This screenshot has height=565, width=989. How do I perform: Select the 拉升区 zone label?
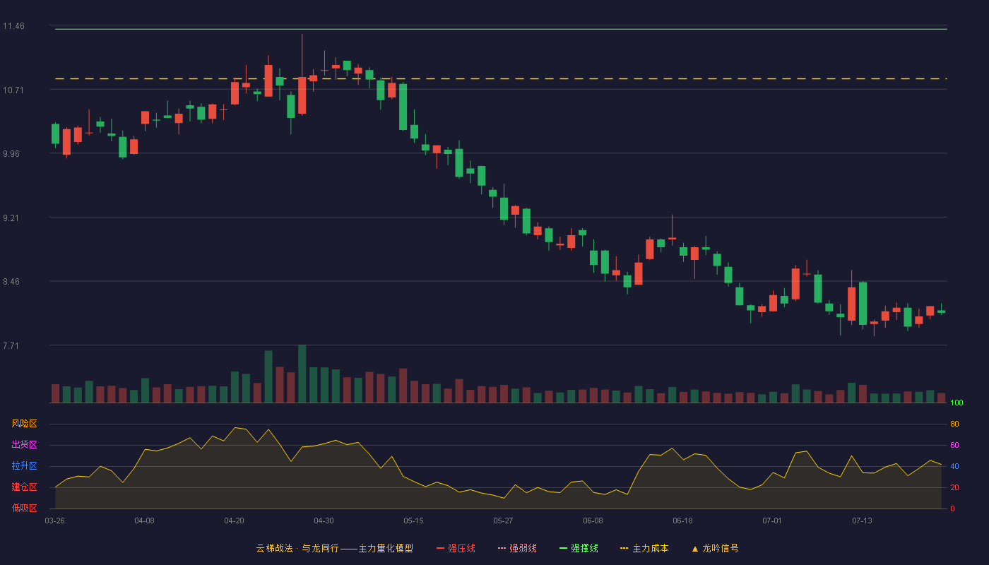(24, 466)
